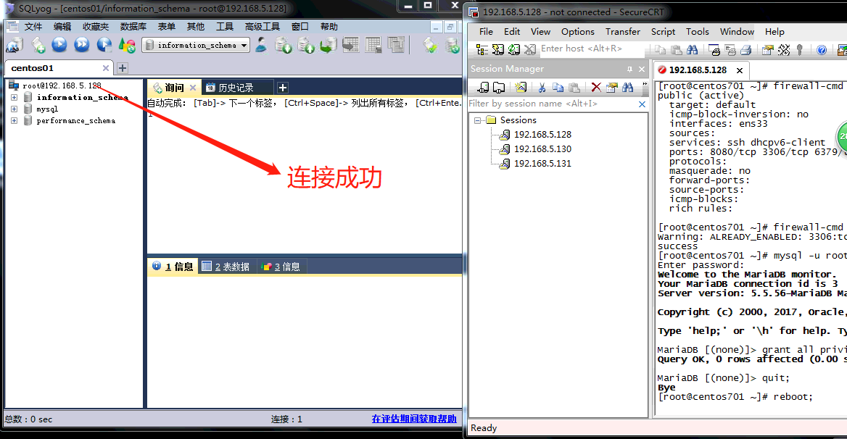Click the Find binoculars icon in SecureCRT main toolbar
This screenshot has width=847, height=439.
[692, 50]
